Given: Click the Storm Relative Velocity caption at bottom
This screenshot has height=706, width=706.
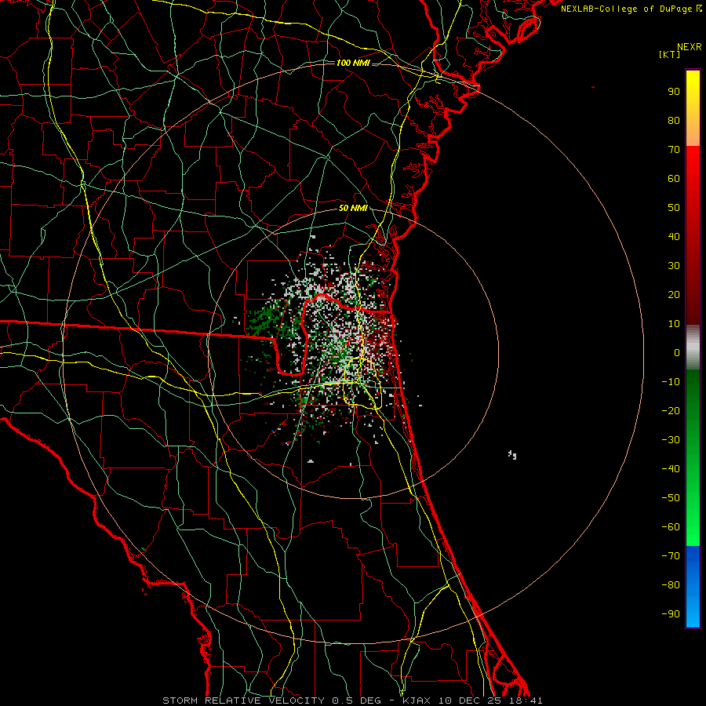Looking at the screenshot, I should 352,701.
